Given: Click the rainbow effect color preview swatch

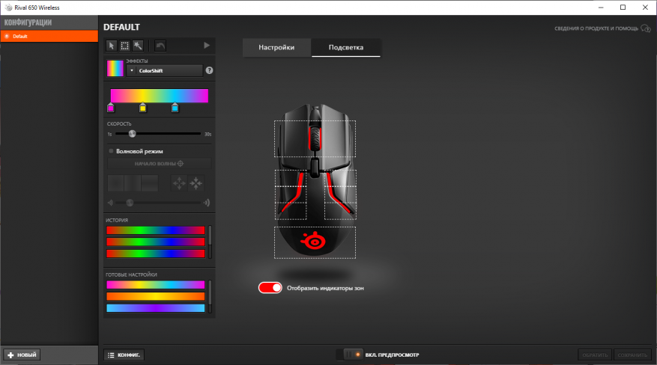Looking at the screenshot, I should 115,69.
